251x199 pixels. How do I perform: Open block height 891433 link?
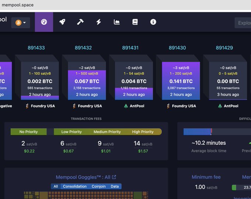pyautogui.click(x=36, y=48)
